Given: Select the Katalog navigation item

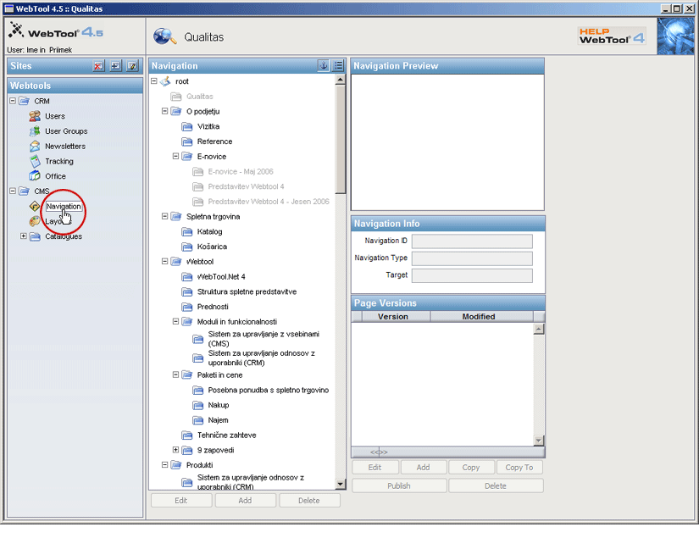Looking at the screenshot, I should click(209, 231).
